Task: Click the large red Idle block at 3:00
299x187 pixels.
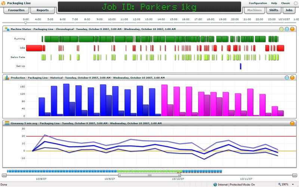Action: pos(34,48)
